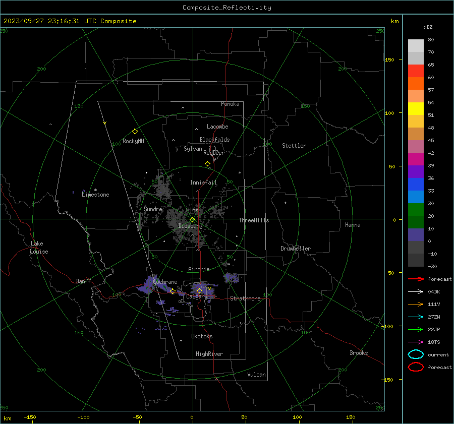Click the Vulcan city label
Screen dimensions: 454x424
pyautogui.click(x=257, y=375)
